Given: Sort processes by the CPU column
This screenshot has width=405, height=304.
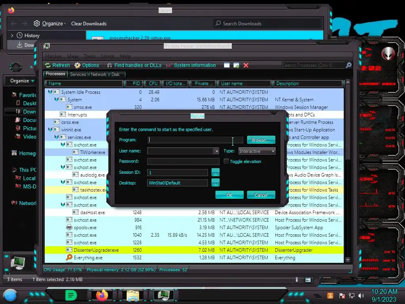Looking at the screenshot, I should [153, 84].
